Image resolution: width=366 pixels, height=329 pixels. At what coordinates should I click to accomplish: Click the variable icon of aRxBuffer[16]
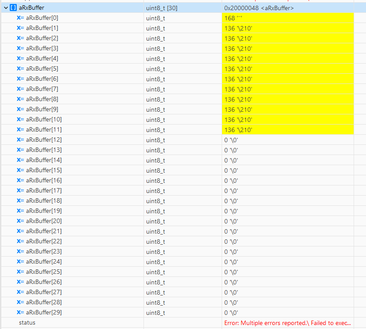click(x=20, y=180)
